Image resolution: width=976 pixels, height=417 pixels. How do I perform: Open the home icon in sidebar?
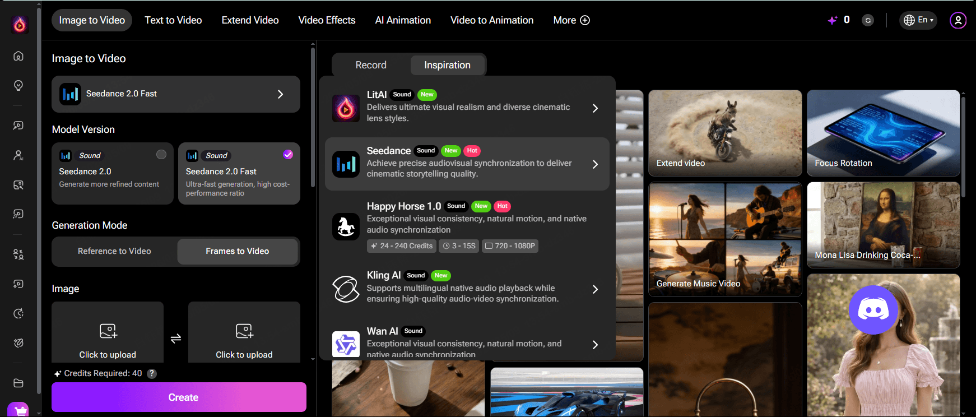tap(18, 56)
